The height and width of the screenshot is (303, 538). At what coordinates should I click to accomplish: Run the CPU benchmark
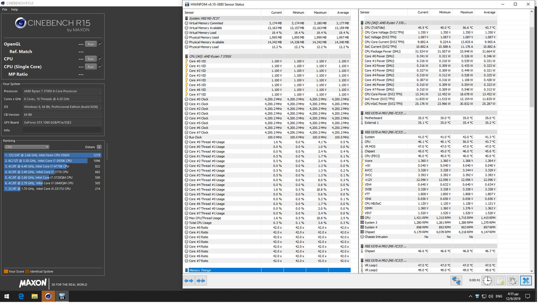coord(90,59)
